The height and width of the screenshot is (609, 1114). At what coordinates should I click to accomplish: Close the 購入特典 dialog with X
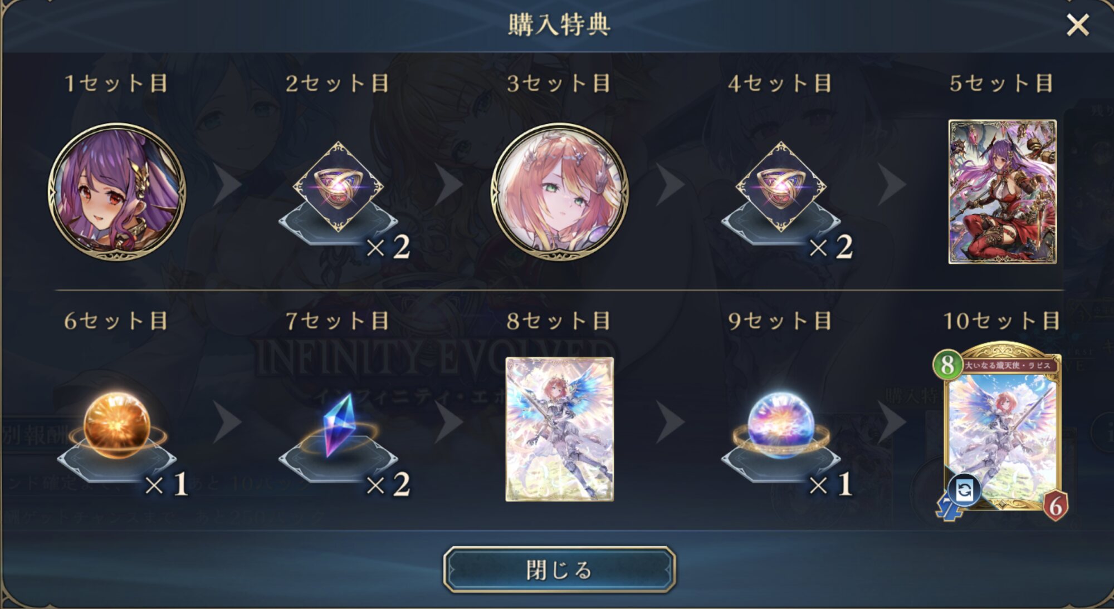[x=1078, y=25]
